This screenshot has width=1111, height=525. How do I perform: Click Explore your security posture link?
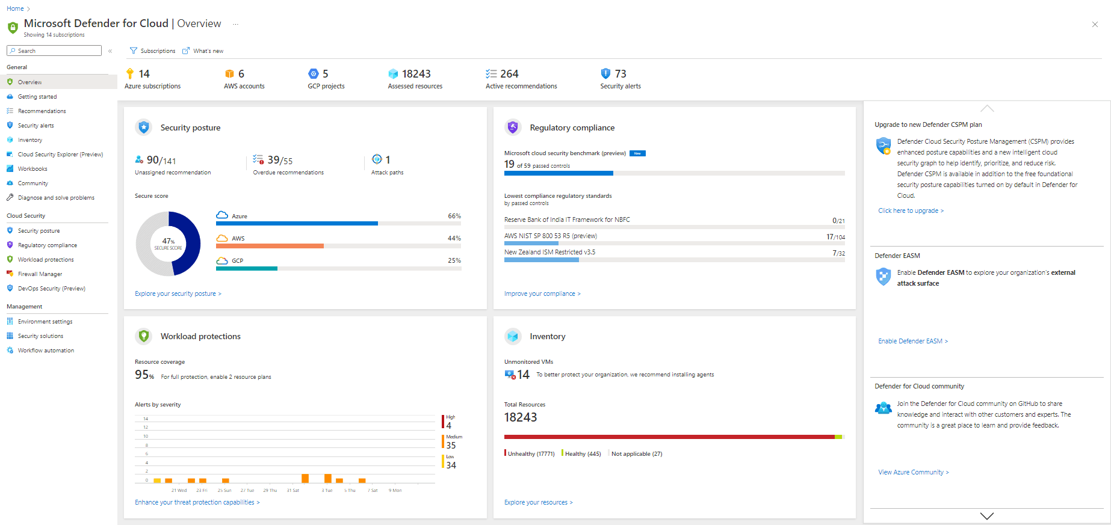[178, 293]
